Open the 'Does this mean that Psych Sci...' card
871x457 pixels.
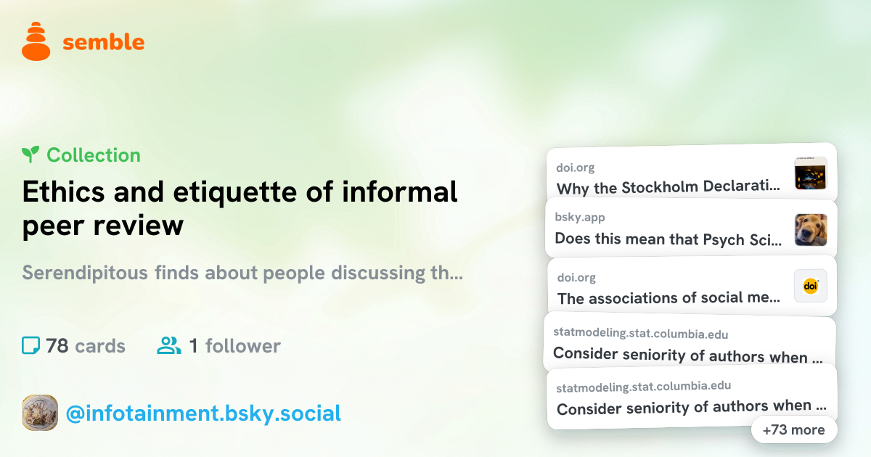691,228
